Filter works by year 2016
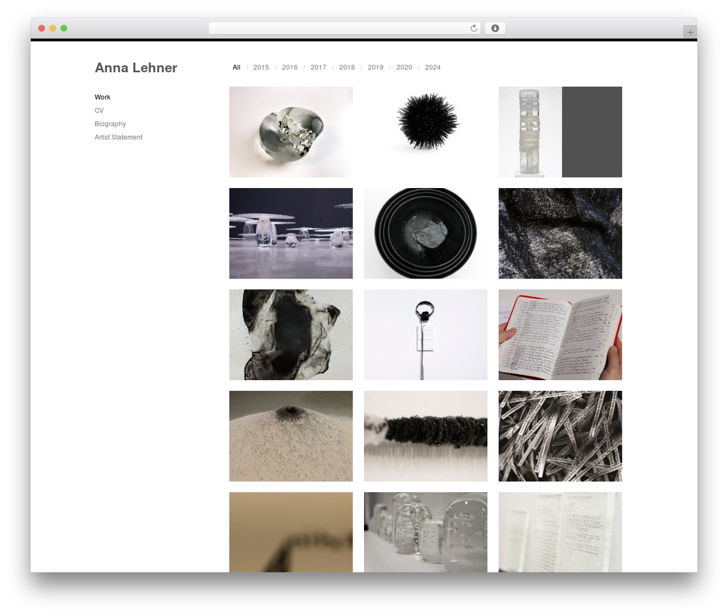 [289, 67]
